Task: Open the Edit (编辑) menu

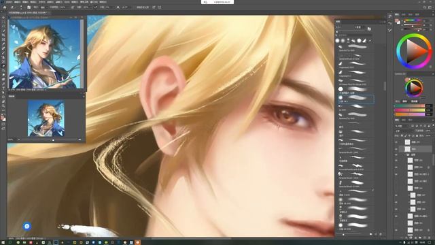Action: pos(17,2)
